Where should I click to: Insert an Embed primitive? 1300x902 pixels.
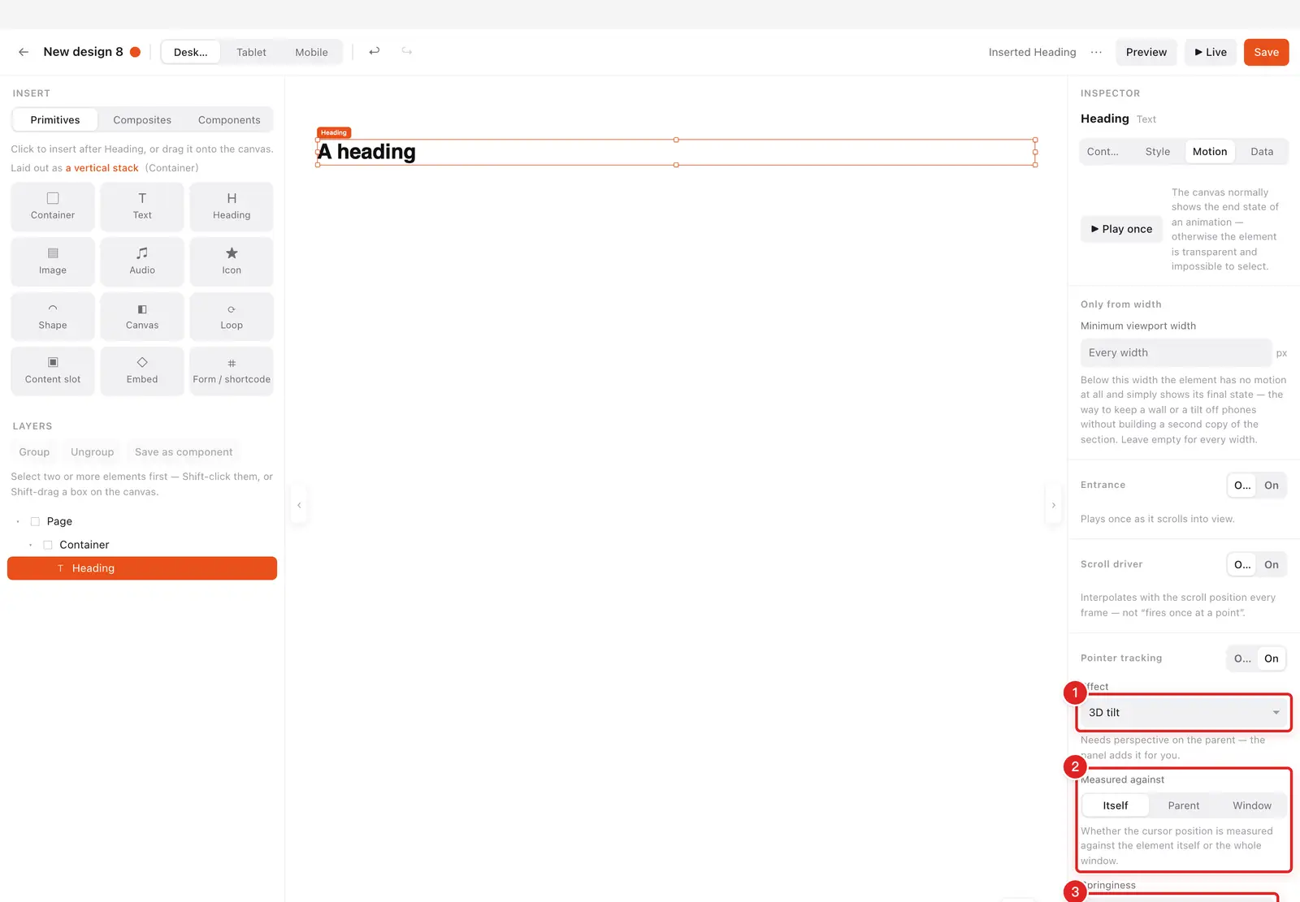[x=142, y=371]
